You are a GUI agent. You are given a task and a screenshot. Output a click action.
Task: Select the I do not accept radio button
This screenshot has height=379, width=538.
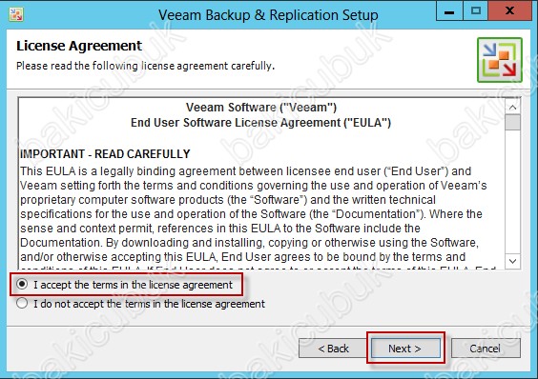[x=22, y=303]
